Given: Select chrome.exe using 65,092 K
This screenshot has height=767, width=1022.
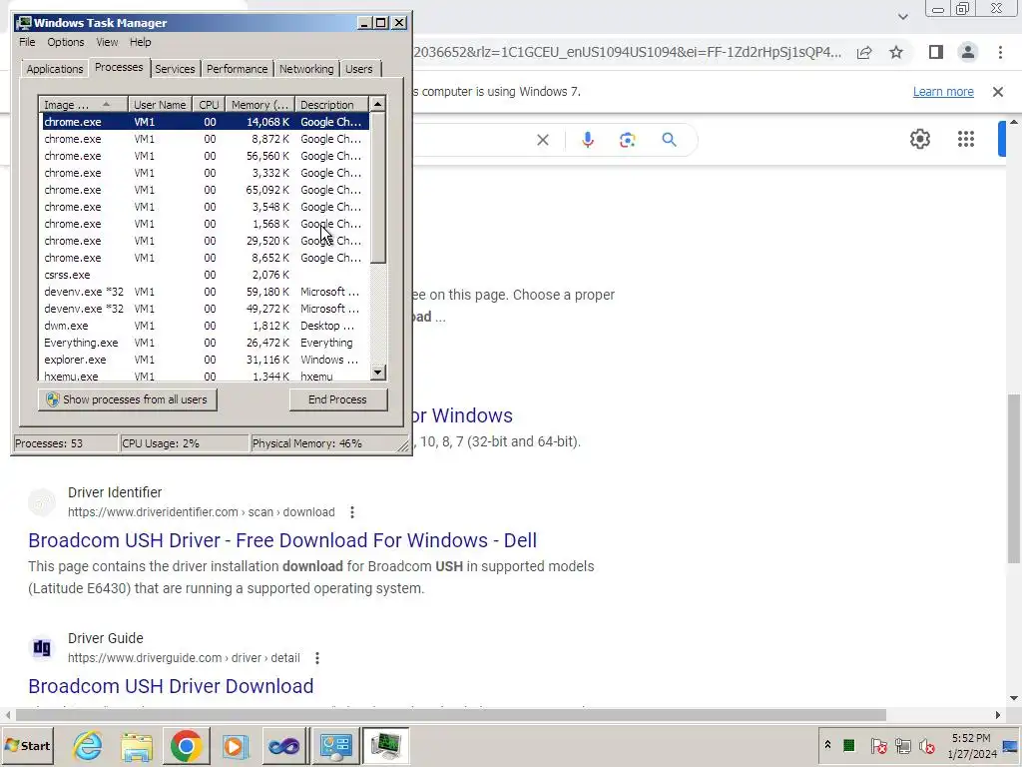Looking at the screenshot, I should (206, 191).
